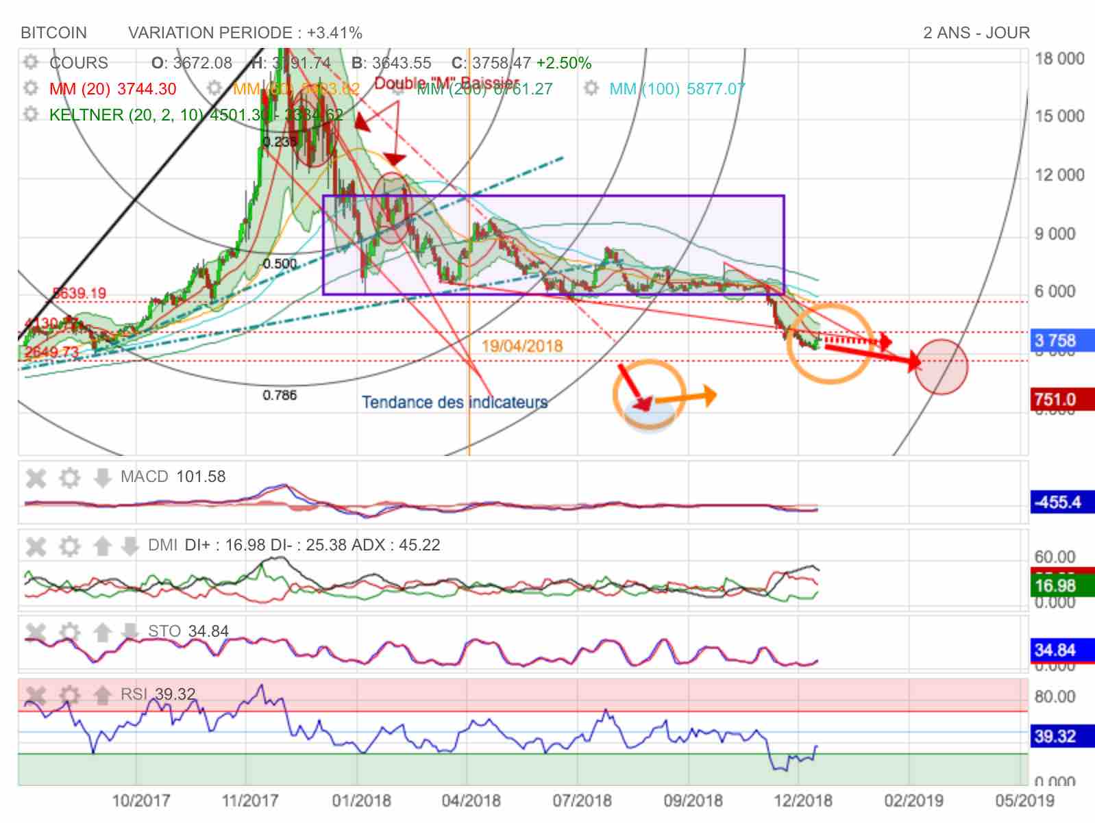Click the RSI 39.32 axis value tag

1062,736
